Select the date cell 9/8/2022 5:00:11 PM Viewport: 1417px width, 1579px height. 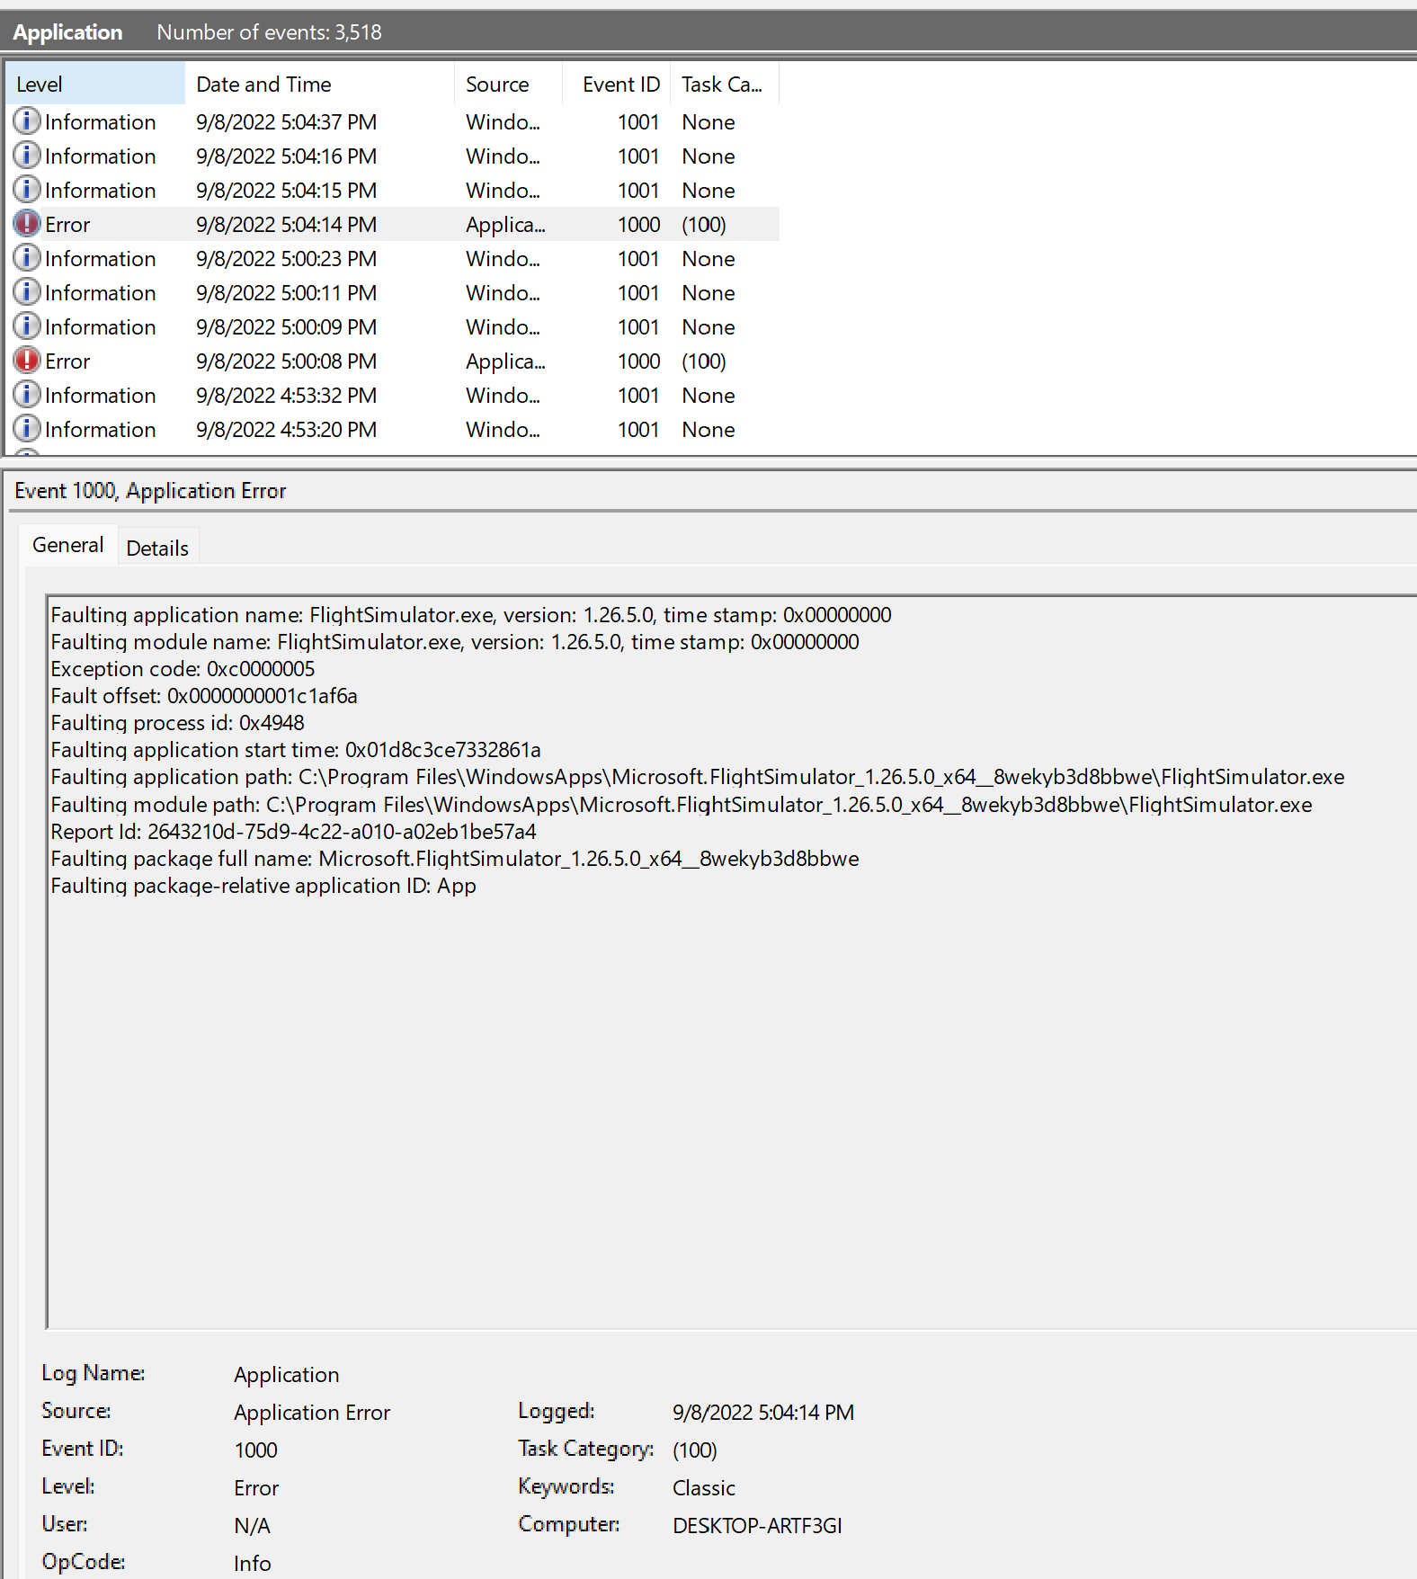pyautogui.click(x=286, y=293)
